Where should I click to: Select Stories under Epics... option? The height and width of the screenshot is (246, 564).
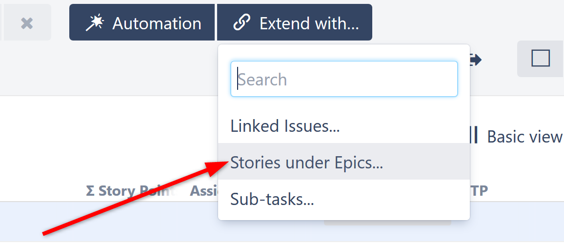(x=306, y=162)
